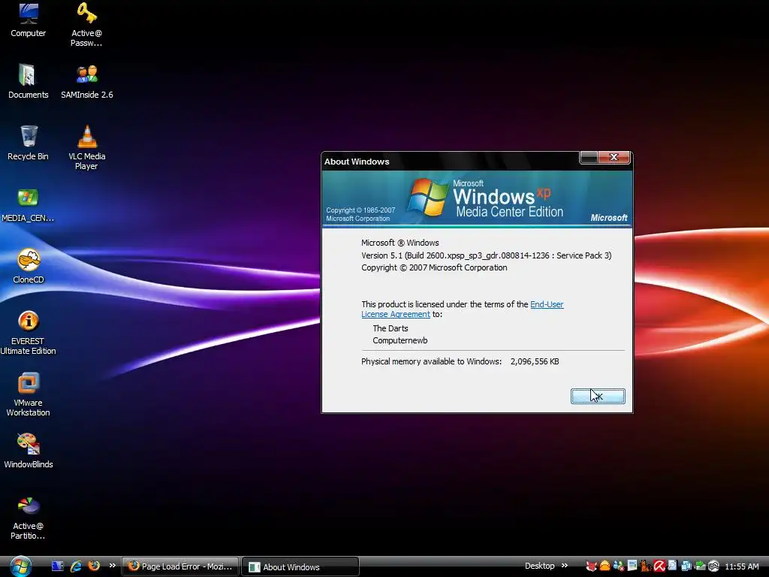Open the Computer desktop icon
This screenshot has width=769, height=577.
tap(28, 20)
